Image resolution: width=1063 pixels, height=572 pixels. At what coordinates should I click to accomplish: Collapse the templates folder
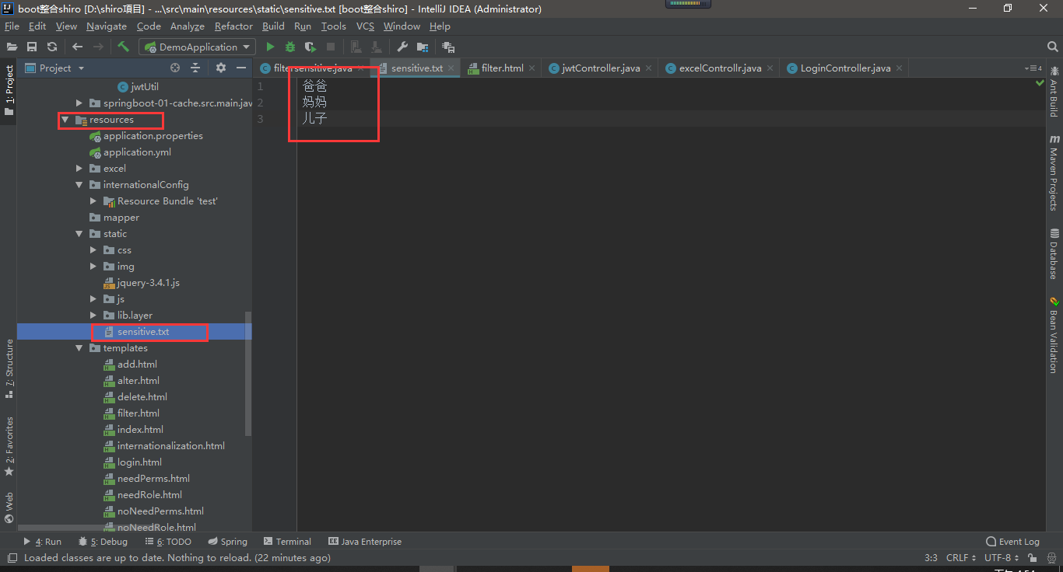(x=79, y=348)
